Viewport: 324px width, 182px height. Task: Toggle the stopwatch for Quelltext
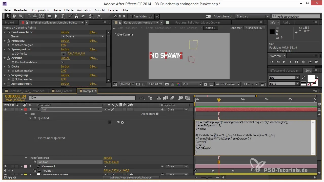(35, 118)
